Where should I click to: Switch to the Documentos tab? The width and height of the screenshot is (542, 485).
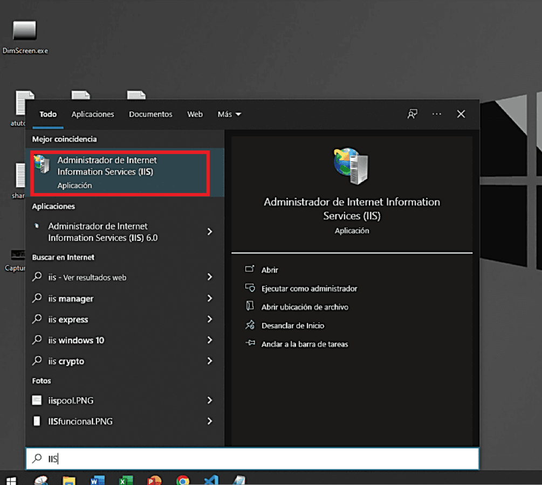(150, 114)
